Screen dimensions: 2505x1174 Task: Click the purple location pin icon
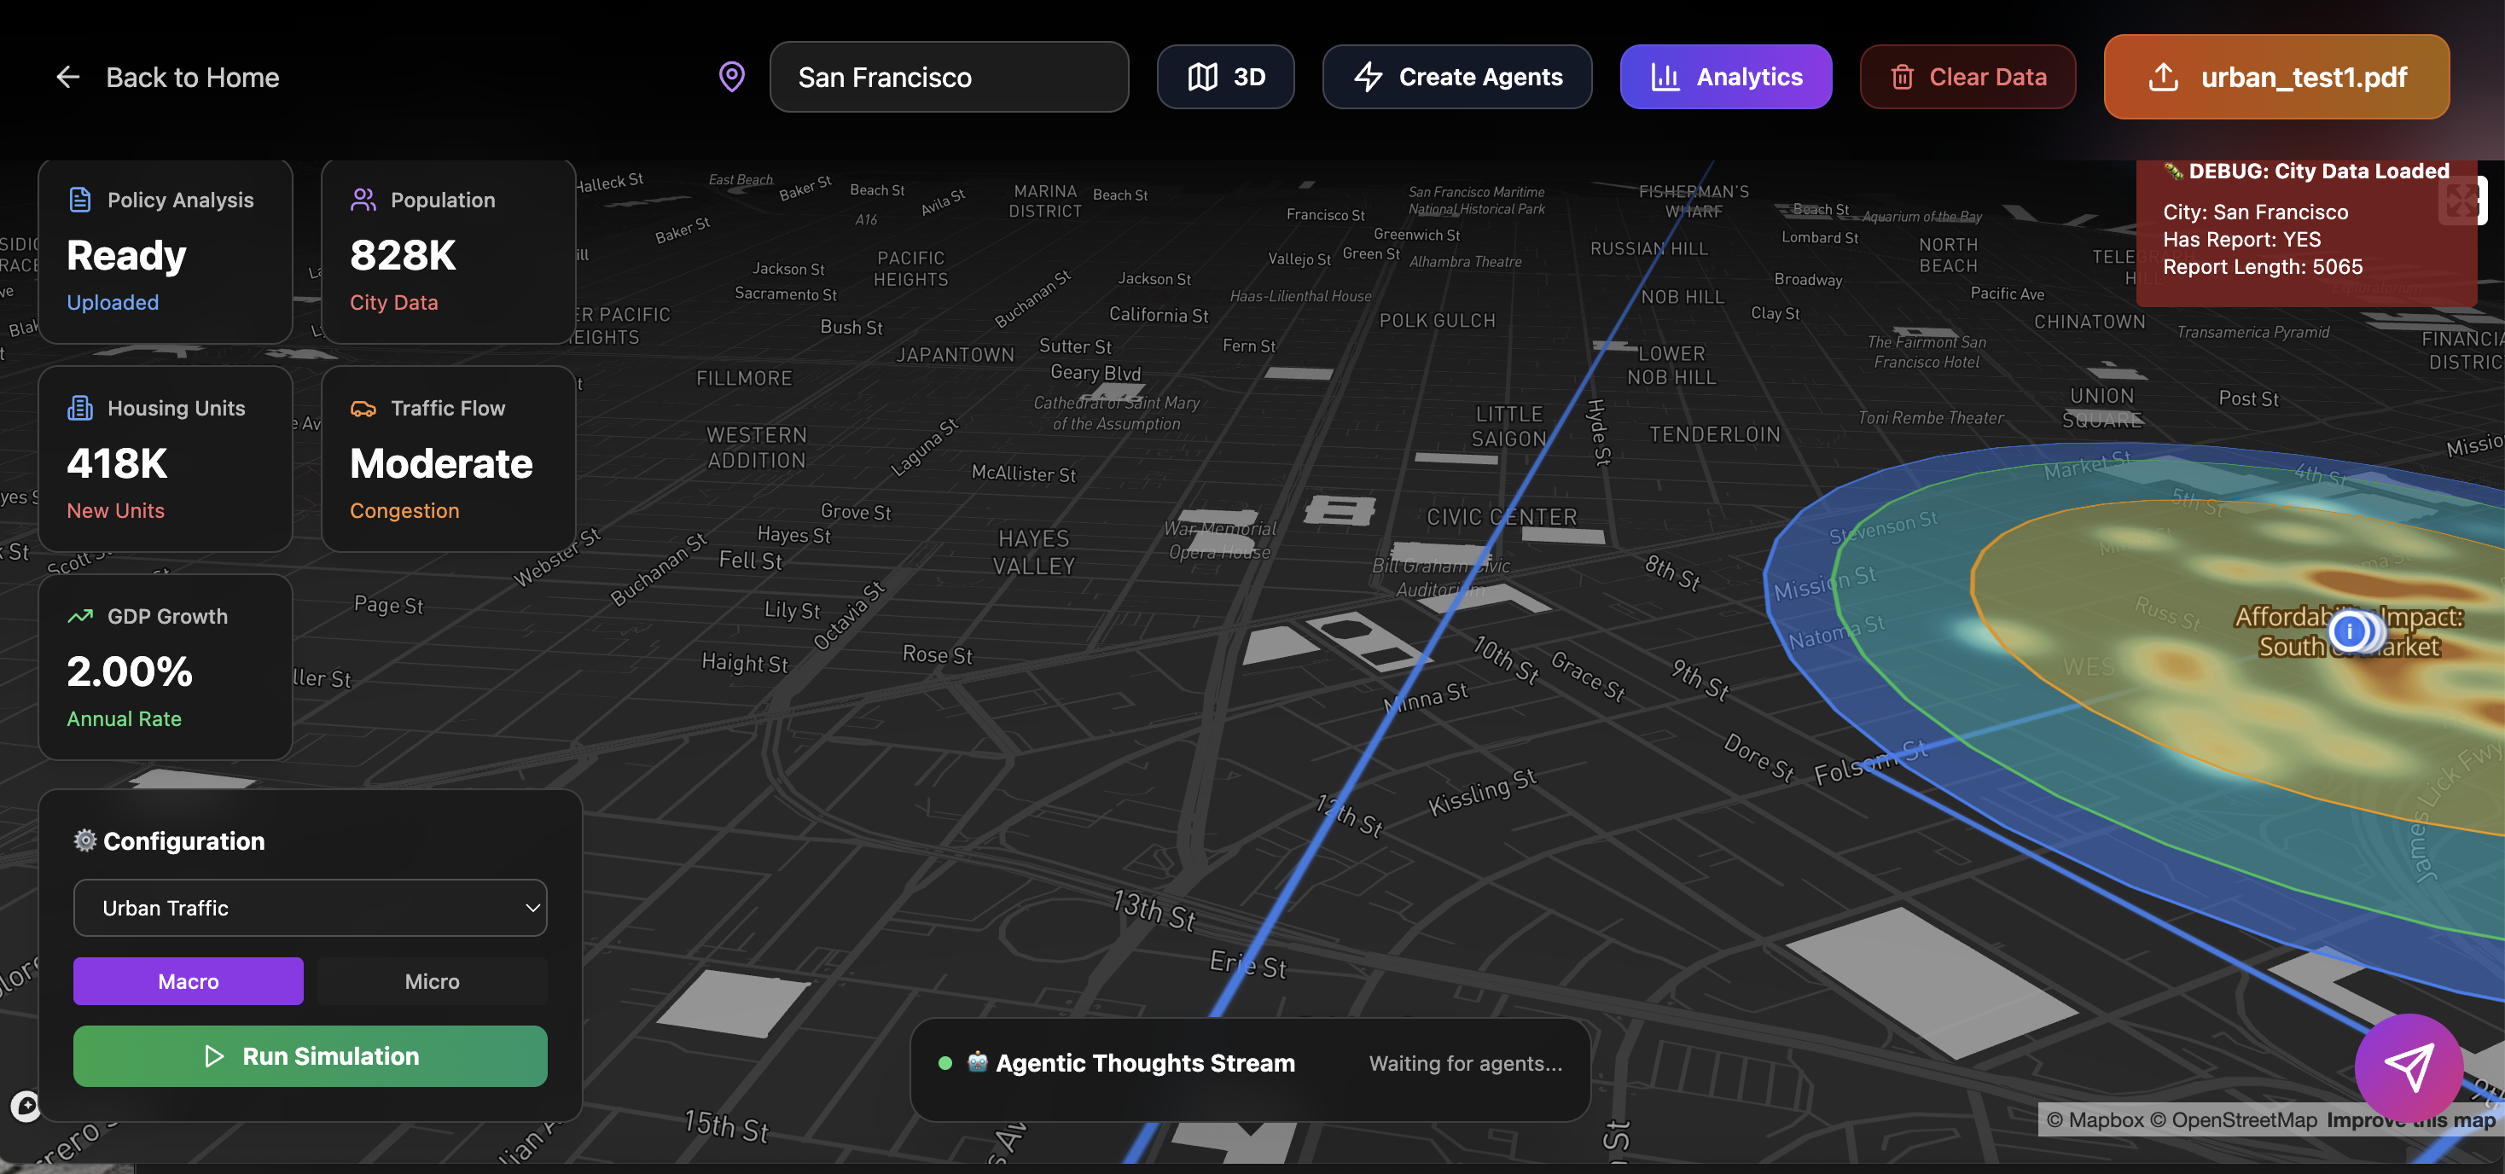pos(731,77)
